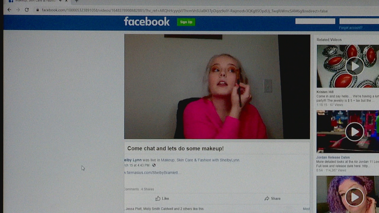Click the padlock icon in address bar
Screen dimensions: 379x213
(38, 10)
